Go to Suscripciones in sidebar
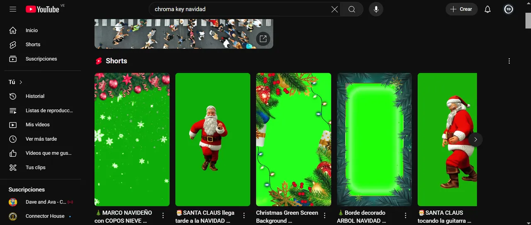 click(x=41, y=59)
